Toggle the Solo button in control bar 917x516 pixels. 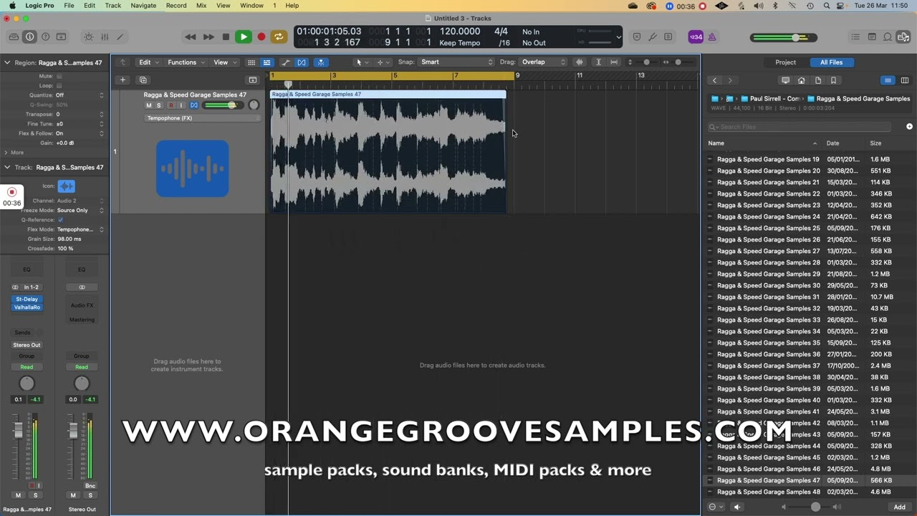668,37
